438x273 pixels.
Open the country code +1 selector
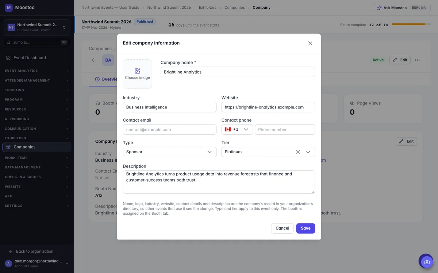pyautogui.click(x=237, y=130)
